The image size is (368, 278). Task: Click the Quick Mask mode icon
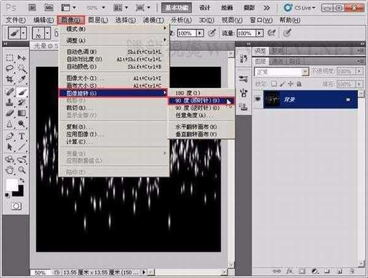tap(16, 206)
